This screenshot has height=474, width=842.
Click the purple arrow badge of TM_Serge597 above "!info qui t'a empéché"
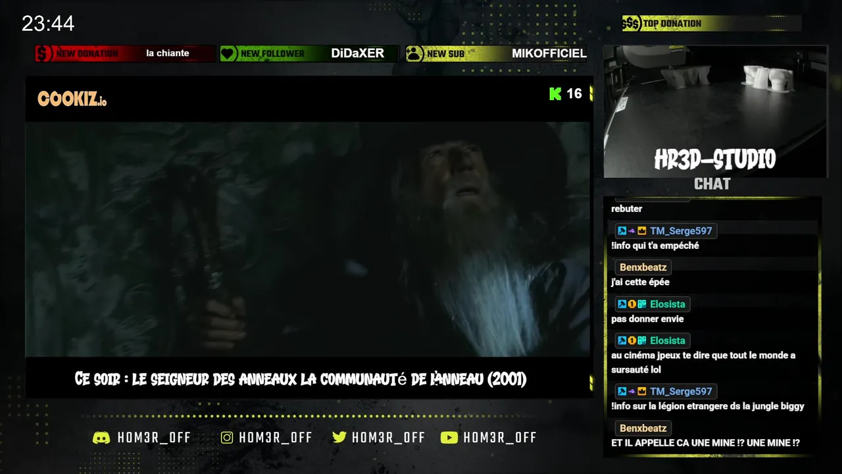click(631, 231)
